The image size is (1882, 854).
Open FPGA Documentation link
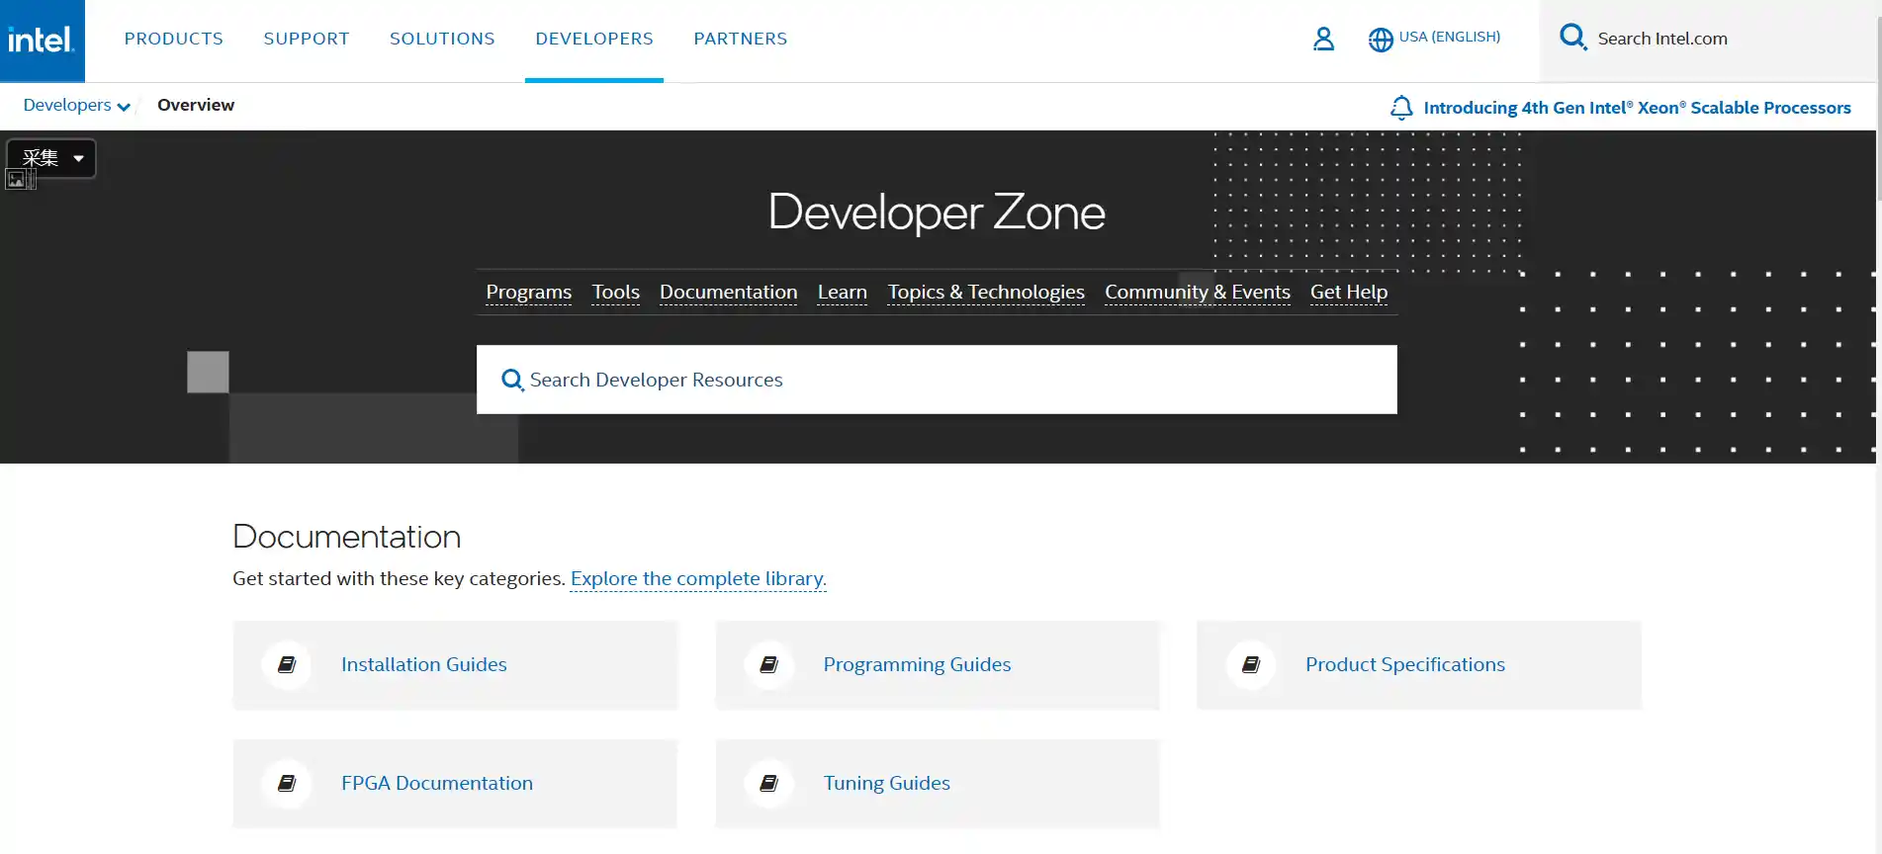tap(437, 783)
